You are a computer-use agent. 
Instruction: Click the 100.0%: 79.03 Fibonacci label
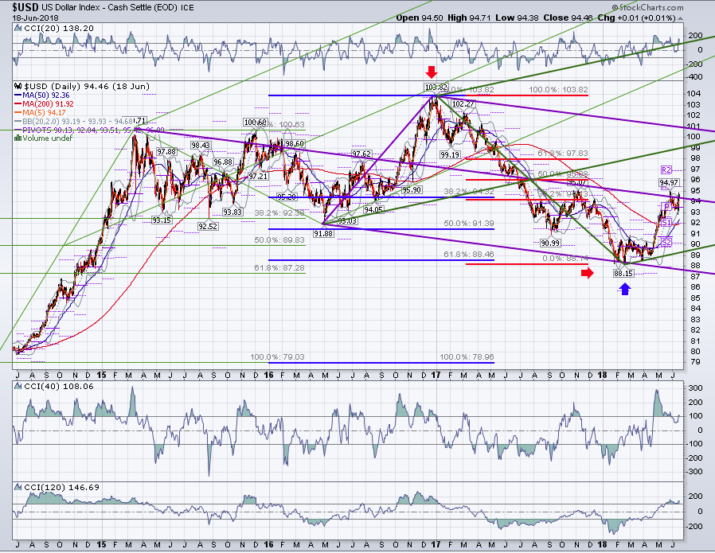(277, 357)
